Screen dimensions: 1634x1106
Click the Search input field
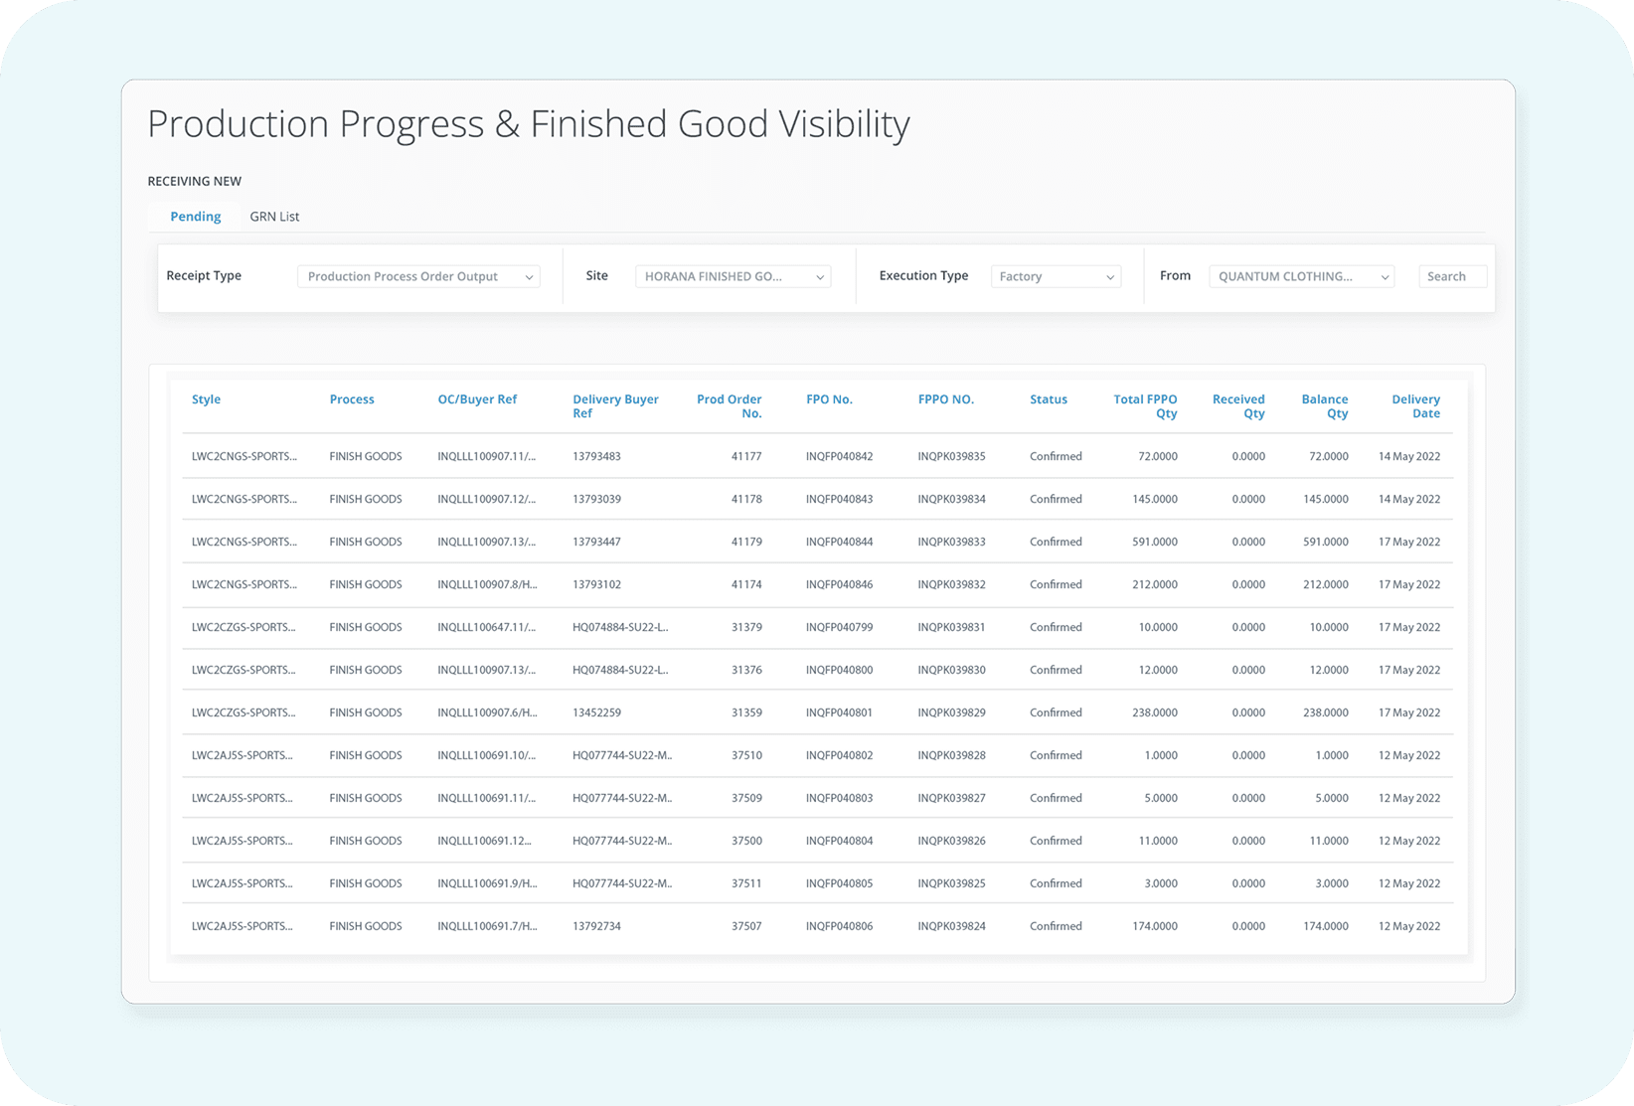[x=1452, y=276]
